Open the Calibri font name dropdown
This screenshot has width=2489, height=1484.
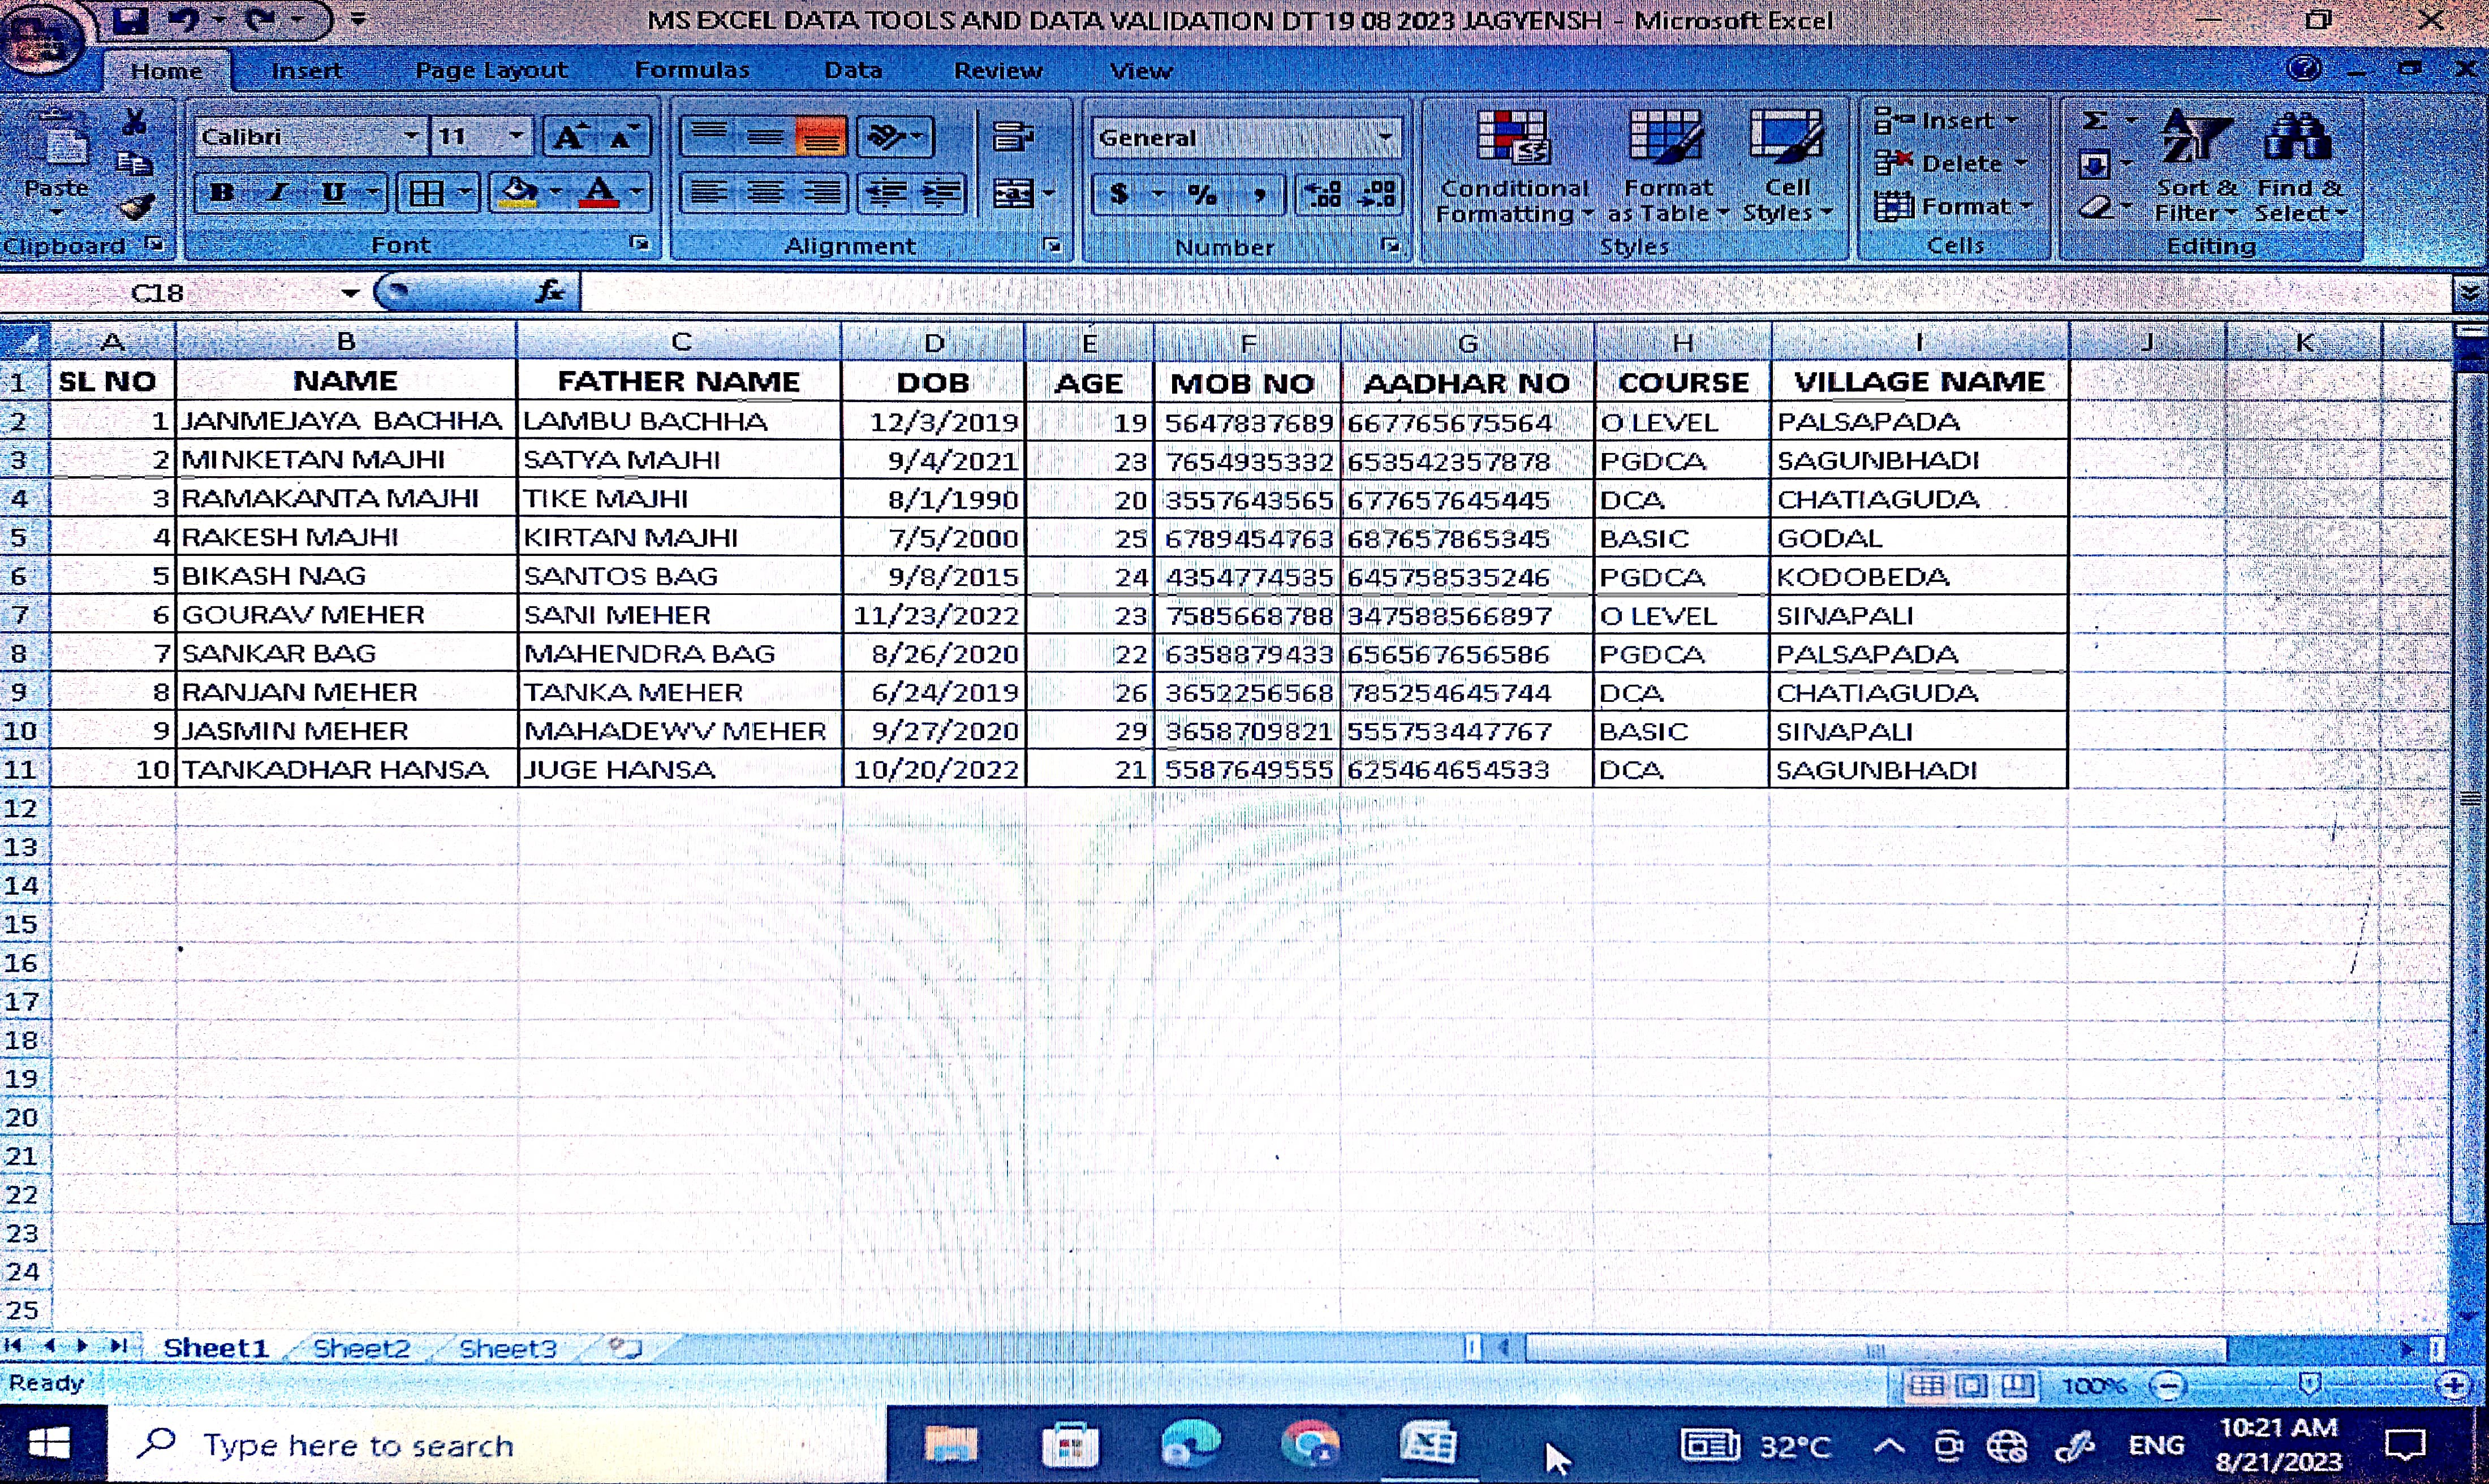click(x=410, y=136)
